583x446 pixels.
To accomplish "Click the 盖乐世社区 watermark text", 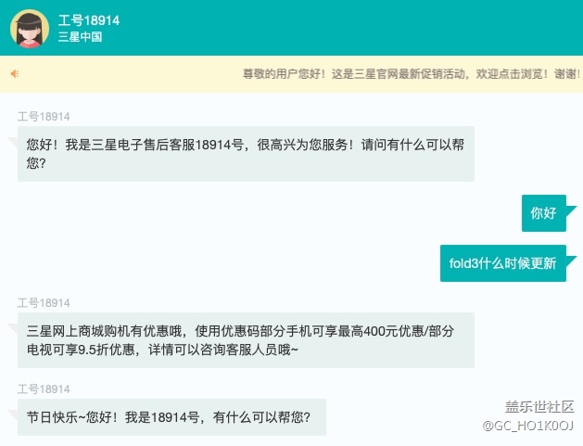I will pyautogui.click(x=539, y=406).
